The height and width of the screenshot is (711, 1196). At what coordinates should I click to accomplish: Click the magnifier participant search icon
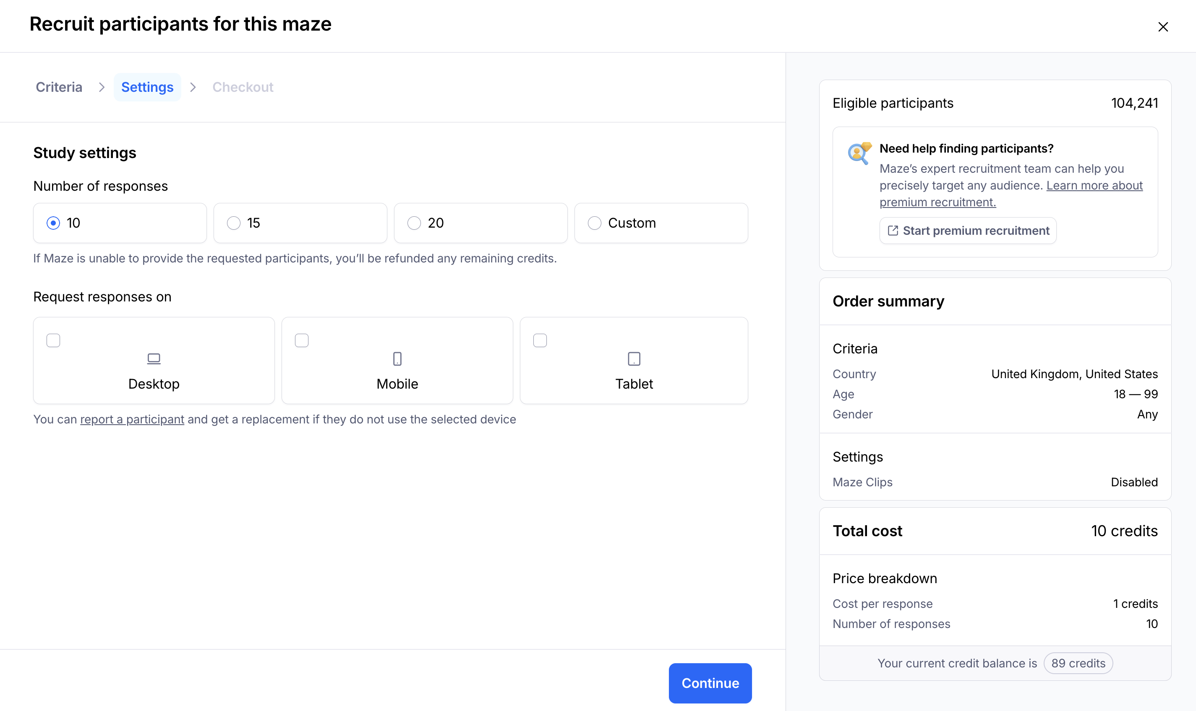859,153
